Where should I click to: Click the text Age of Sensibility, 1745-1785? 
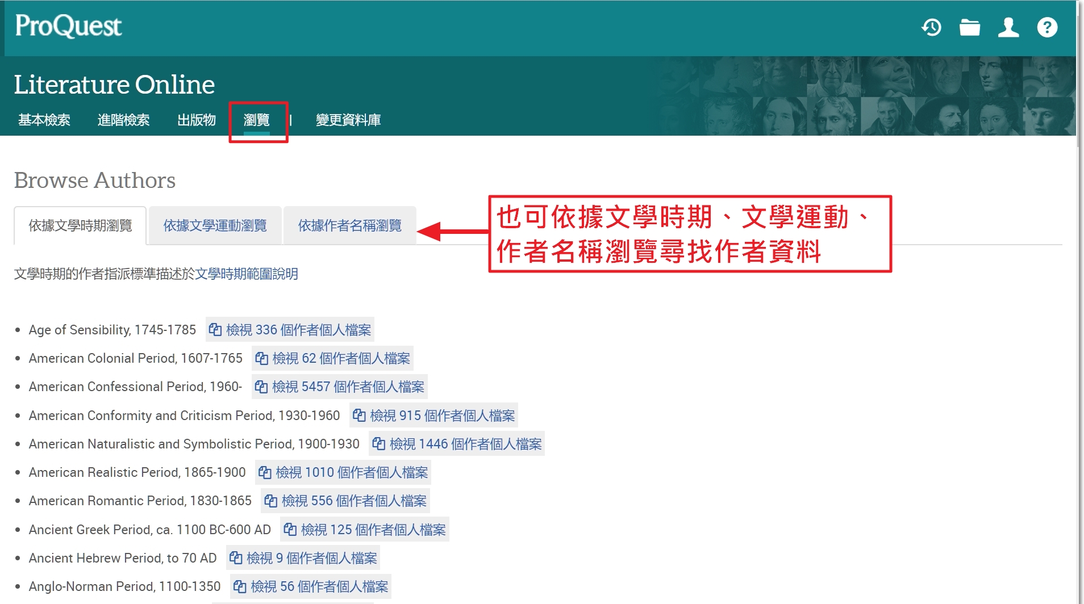coord(112,330)
